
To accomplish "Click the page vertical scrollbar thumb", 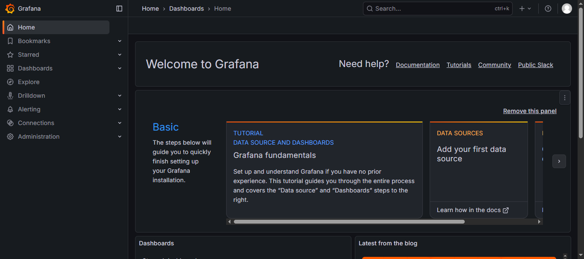I will pos(581,73).
